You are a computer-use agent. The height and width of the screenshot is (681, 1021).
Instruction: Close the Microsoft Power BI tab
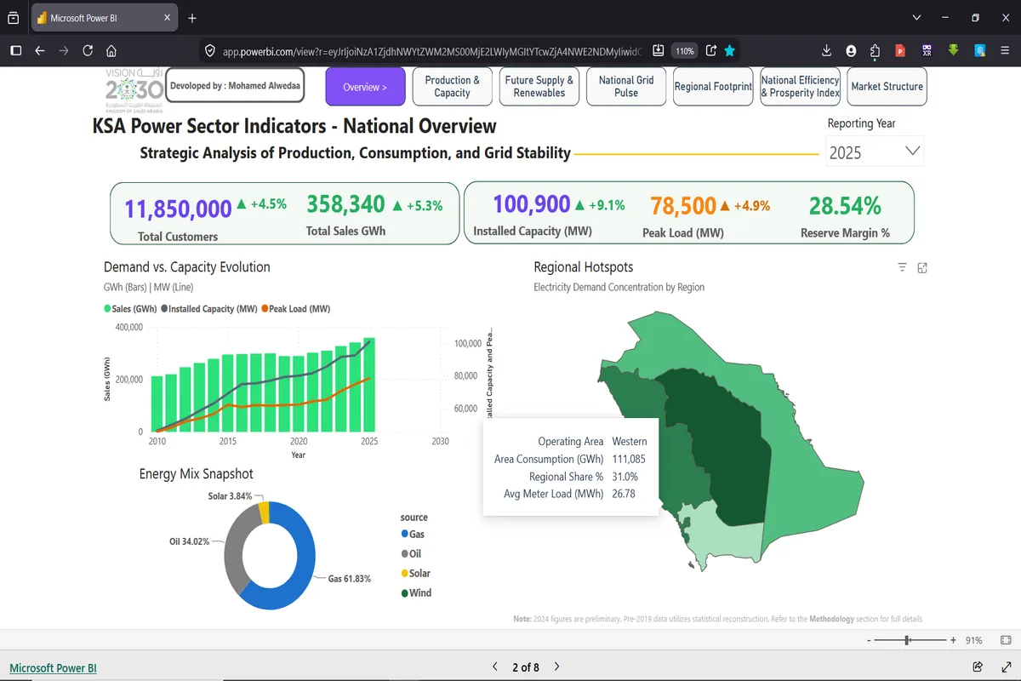(168, 18)
